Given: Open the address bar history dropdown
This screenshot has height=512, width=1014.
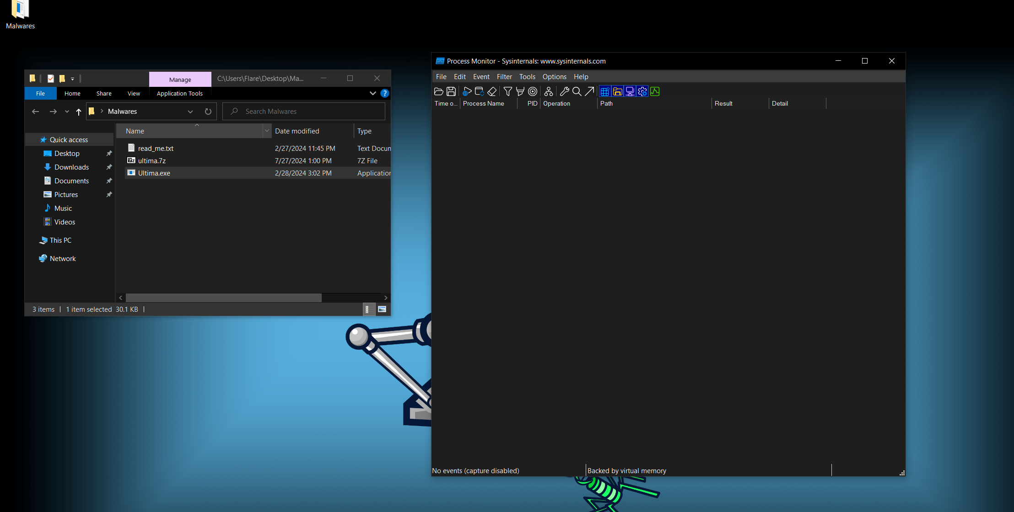Looking at the screenshot, I should click(190, 112).
